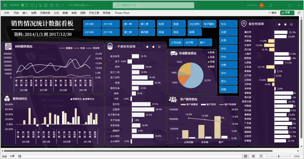Click the Excel logo in the title bar
The height and width of the screenshot is (159, 304).
click(5, 5)
